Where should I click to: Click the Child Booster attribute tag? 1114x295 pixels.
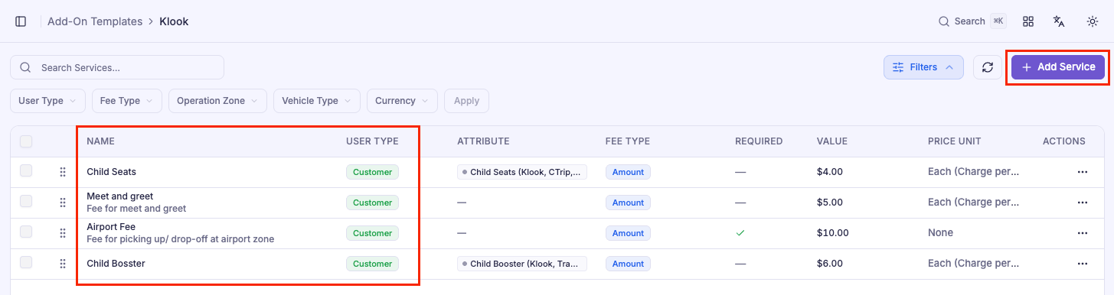pos(522,264)
